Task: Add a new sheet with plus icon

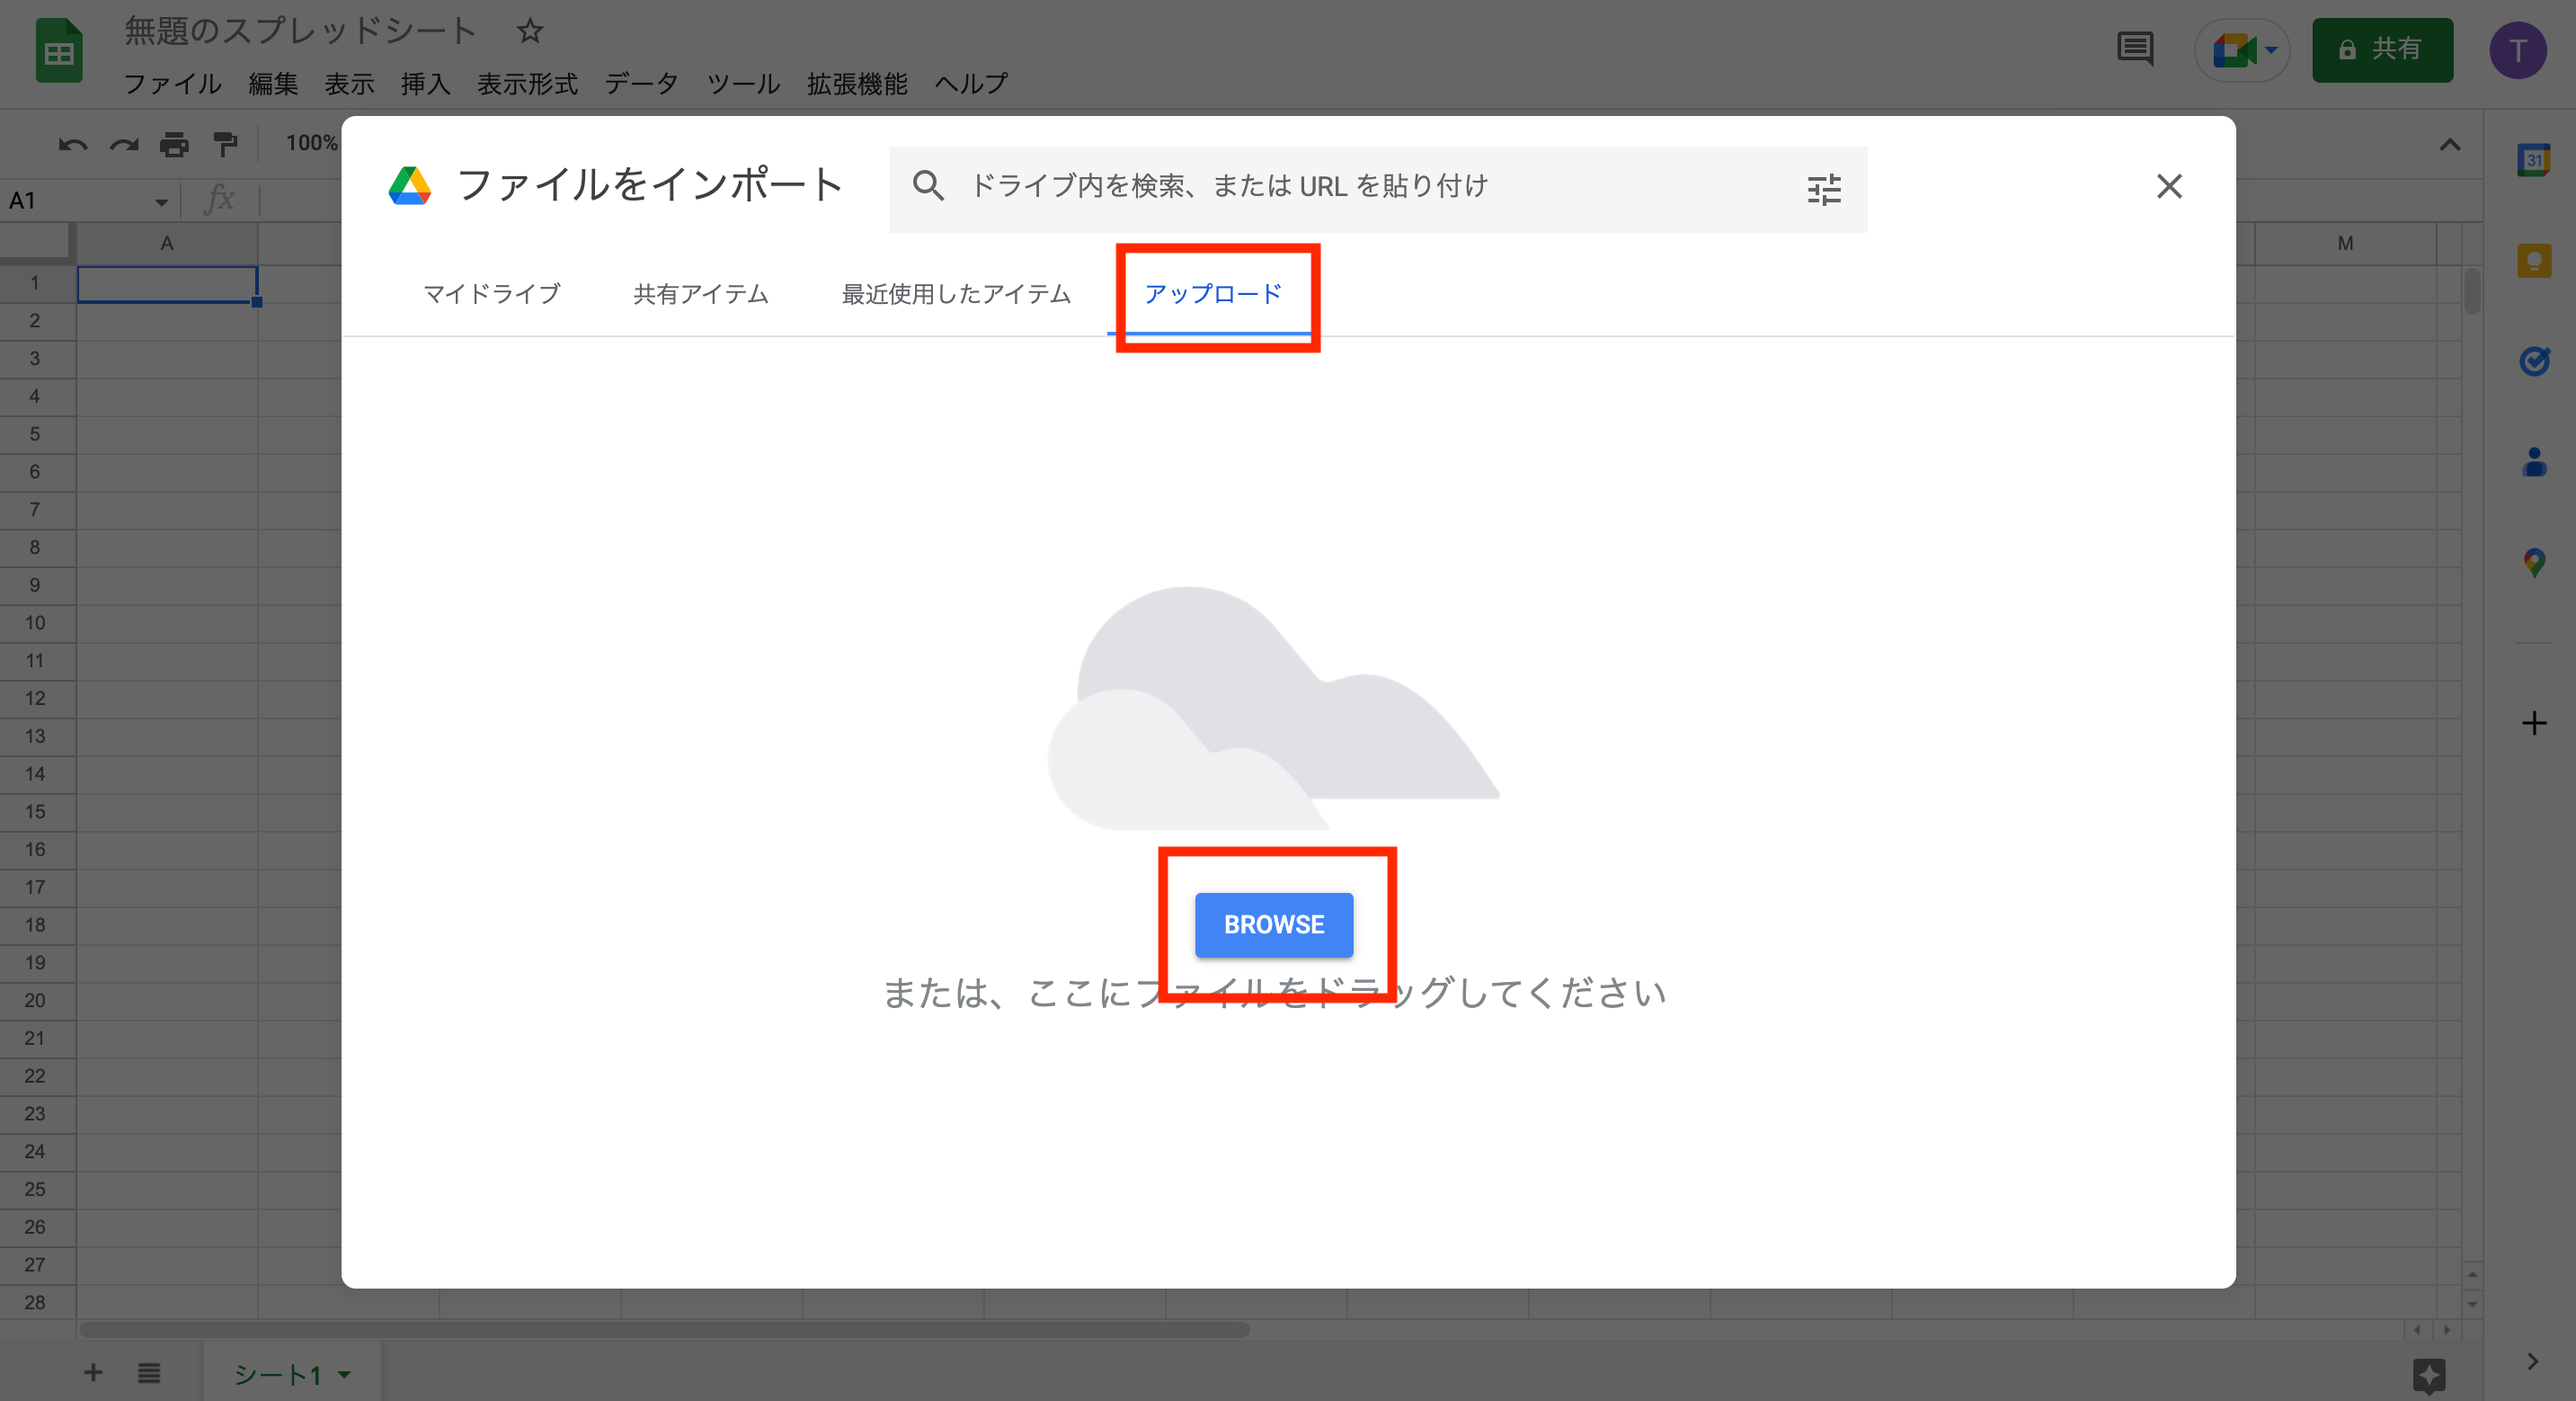Action: (93, 1372)
